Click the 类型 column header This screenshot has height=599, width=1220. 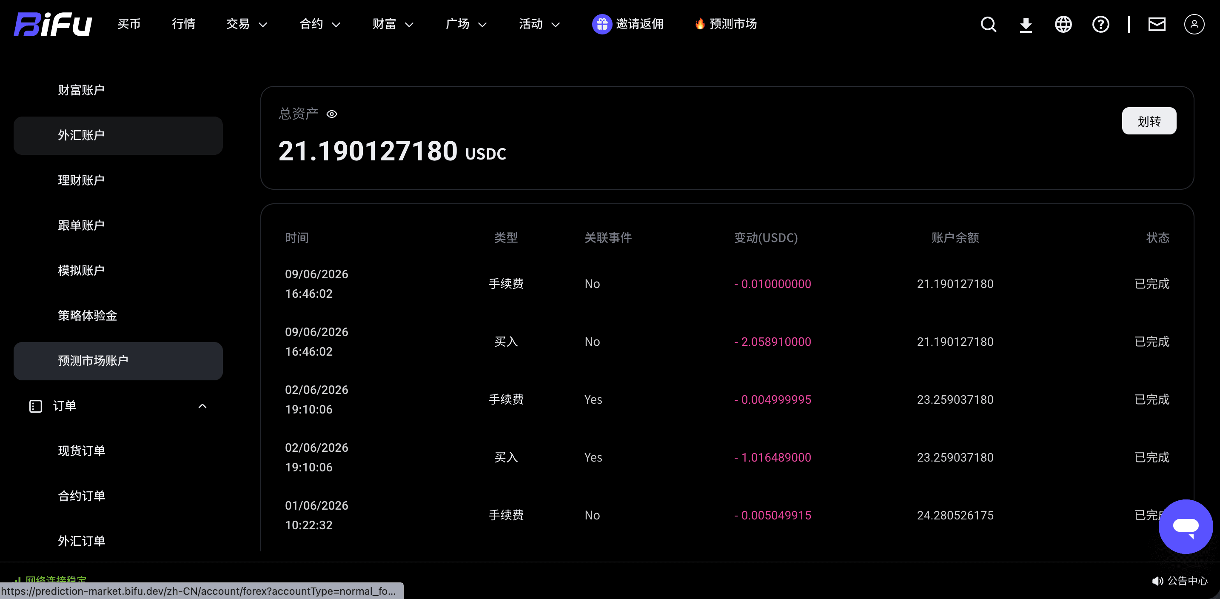pyautogui.click(x=506, y=238)
